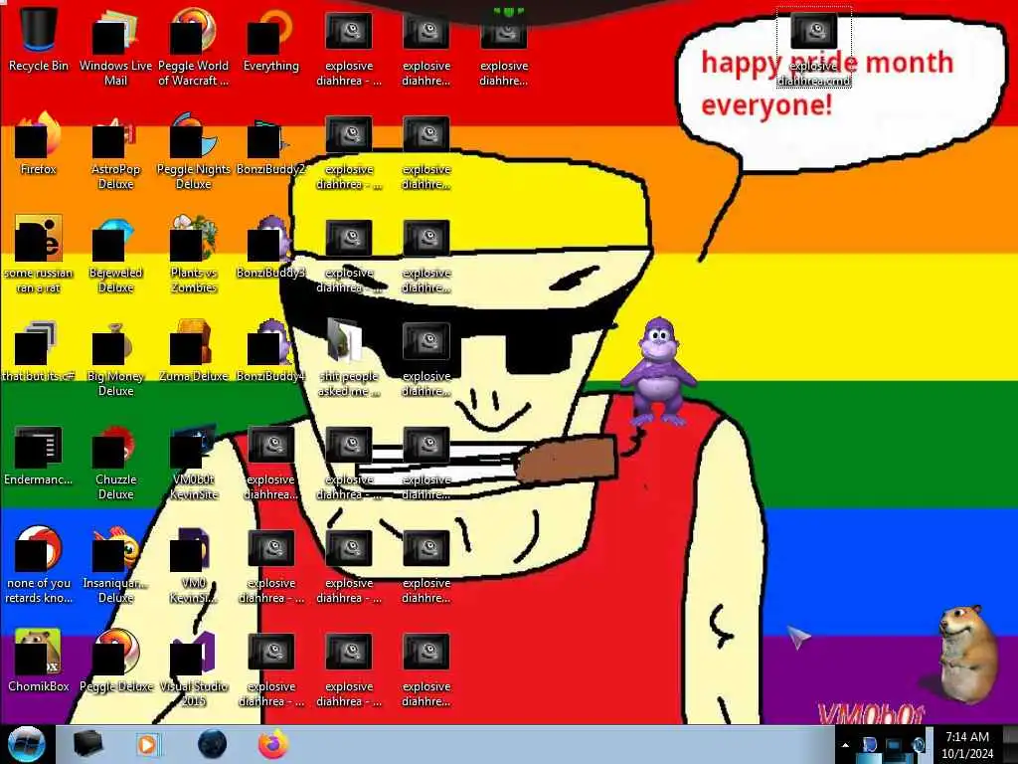Open the Recycle Bin icon
This screenshot has width=1018, height=764.
coord(39,39)
